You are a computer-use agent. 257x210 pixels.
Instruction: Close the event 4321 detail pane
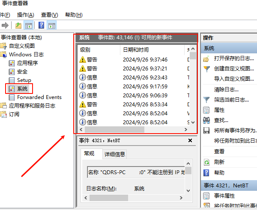[190, 140]
